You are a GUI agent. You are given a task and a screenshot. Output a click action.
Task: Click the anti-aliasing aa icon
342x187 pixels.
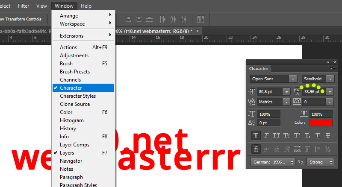[301, 162]
